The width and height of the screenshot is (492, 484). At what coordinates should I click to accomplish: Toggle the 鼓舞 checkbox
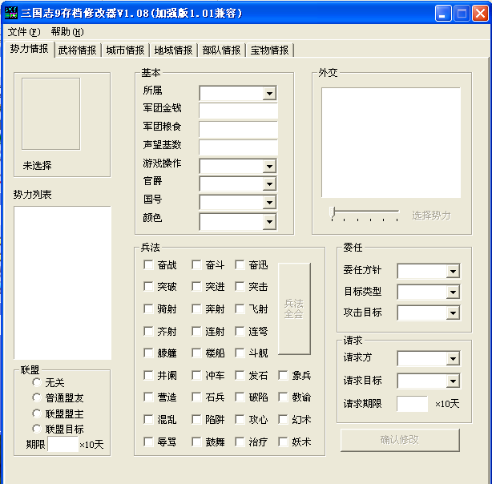pyautogui.click(x=196, y=442)
